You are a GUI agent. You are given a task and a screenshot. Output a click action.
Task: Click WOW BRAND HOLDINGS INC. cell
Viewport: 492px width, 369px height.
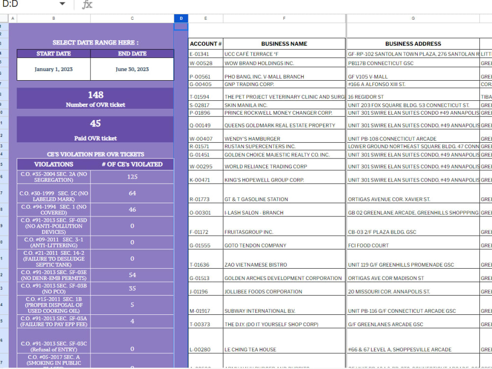(x=284, y=63)
